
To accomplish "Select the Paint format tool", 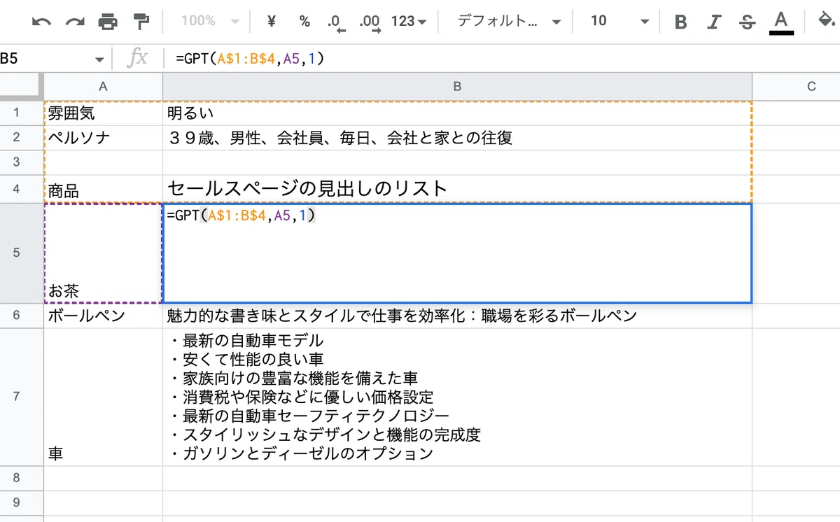I will [x=141, y=22].
